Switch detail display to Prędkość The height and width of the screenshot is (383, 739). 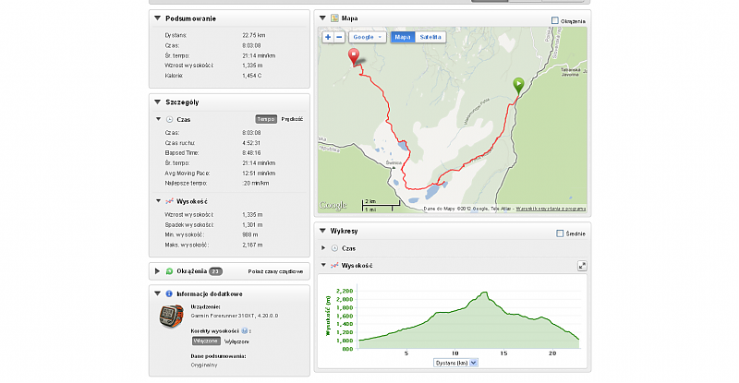(x=292, y=119)
